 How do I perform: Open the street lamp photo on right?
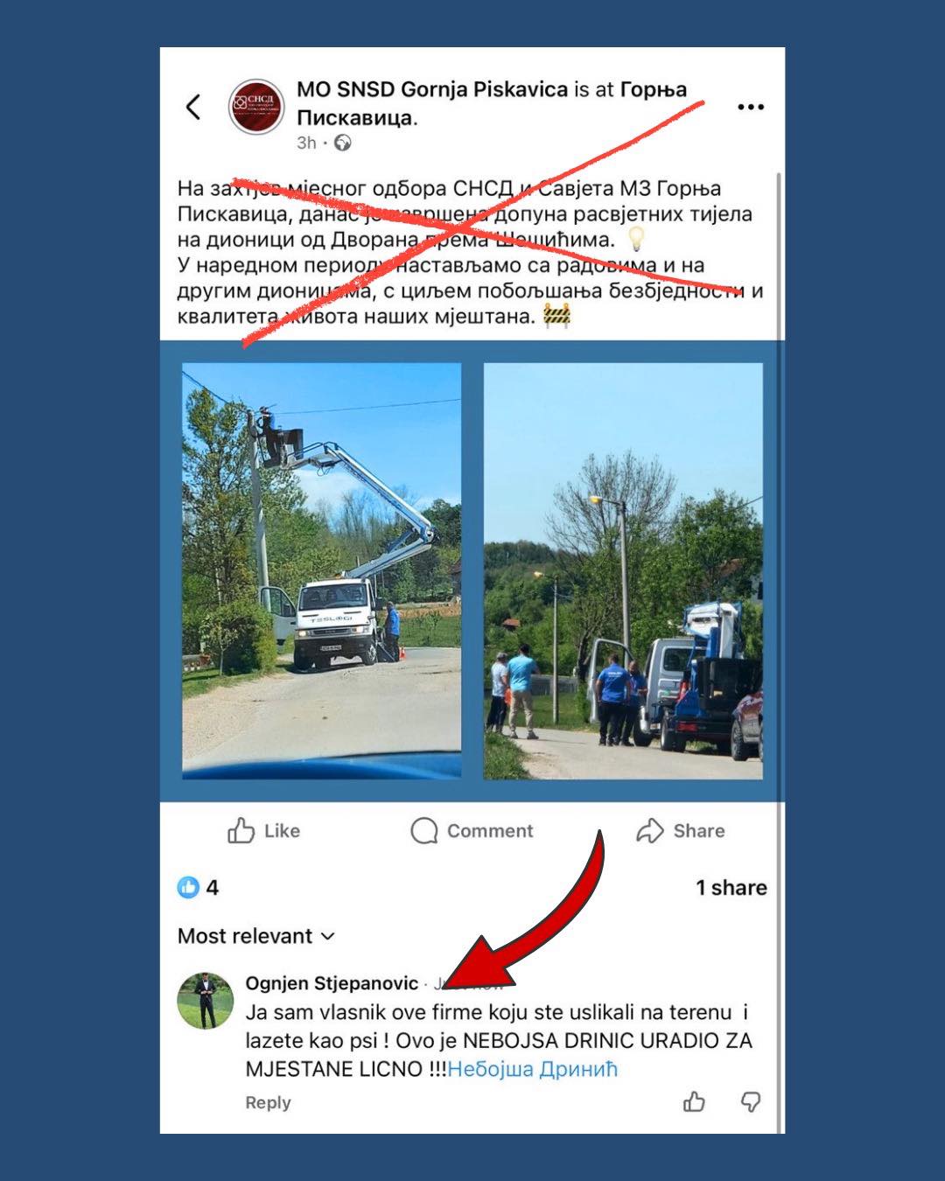(x=623, y=570)
